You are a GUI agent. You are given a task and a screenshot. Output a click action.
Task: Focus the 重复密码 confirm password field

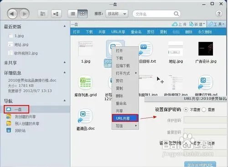[206, 132]
